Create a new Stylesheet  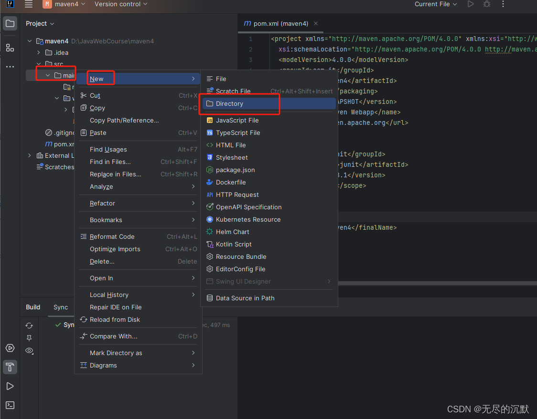point(268,158)
